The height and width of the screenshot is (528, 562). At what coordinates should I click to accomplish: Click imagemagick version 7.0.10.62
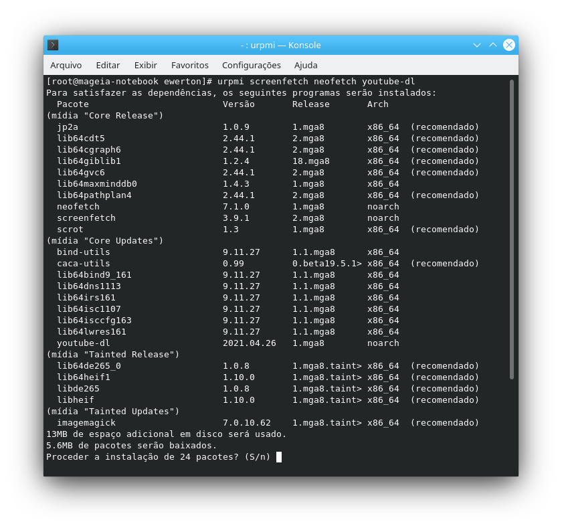pos(247,423)
